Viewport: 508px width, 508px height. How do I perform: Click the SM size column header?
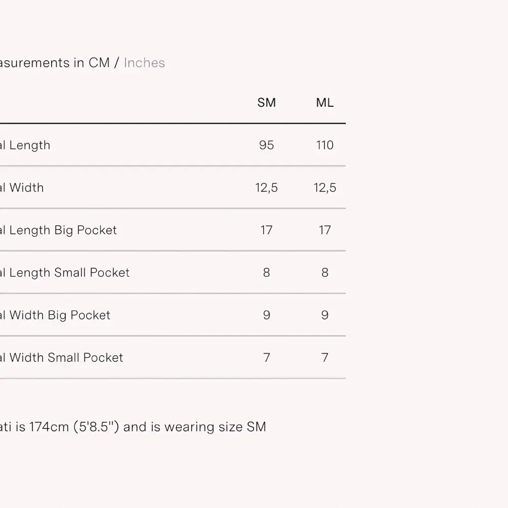click(266, 103)
